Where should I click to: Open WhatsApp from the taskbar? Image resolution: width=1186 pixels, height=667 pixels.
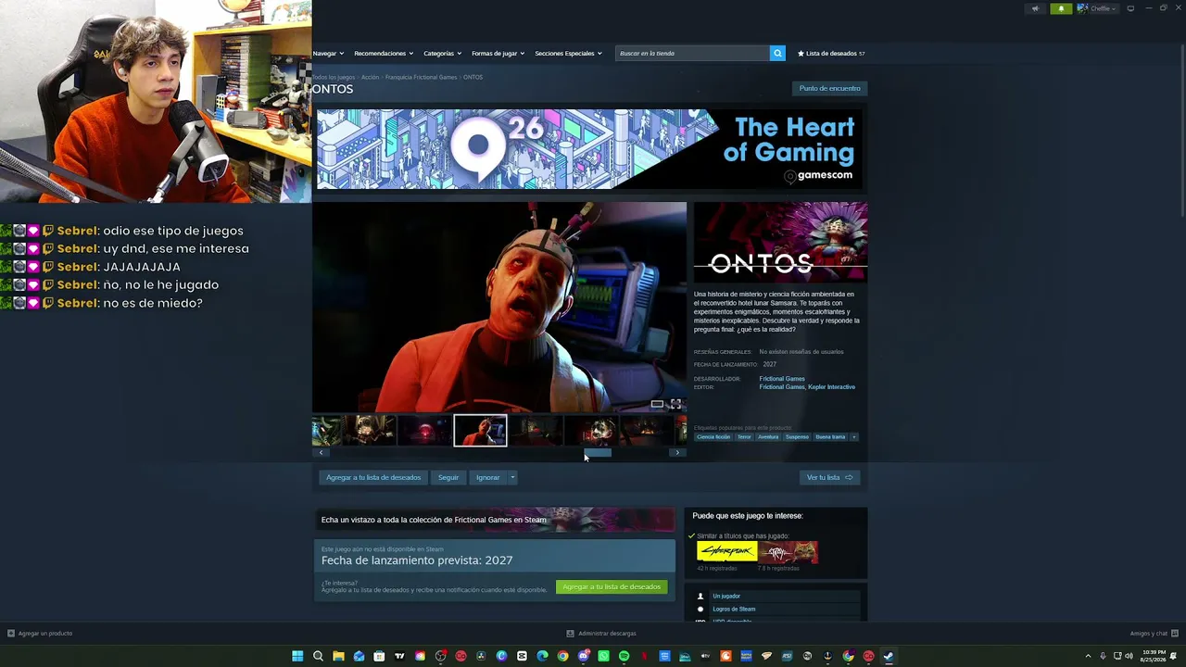(603, 656)
